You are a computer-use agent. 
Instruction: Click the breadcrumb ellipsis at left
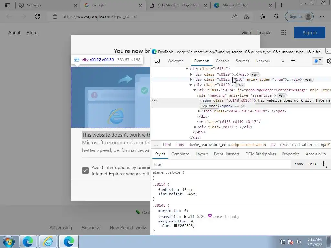pos(156,145)
